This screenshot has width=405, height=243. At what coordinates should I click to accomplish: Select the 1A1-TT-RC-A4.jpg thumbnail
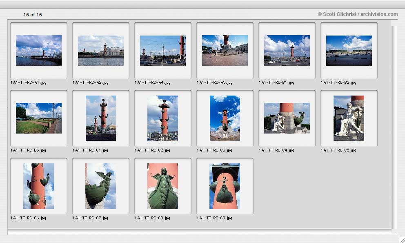[163, 50]
